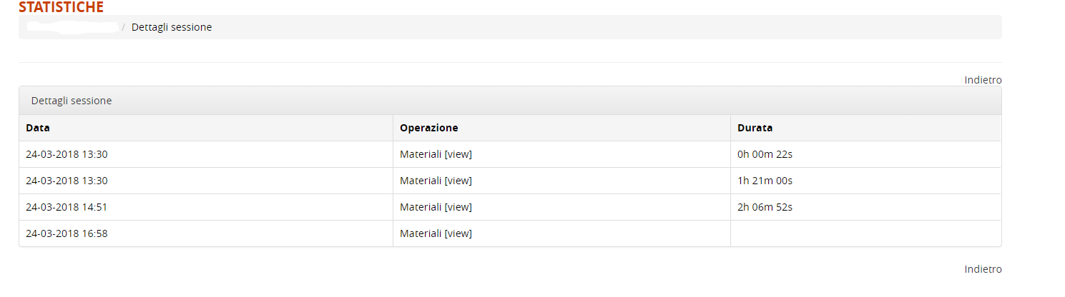This screenshot has width=1065, height=297.
Task: Select the Dettagli sessione breadcrumb item
Action: click(172, 27)
